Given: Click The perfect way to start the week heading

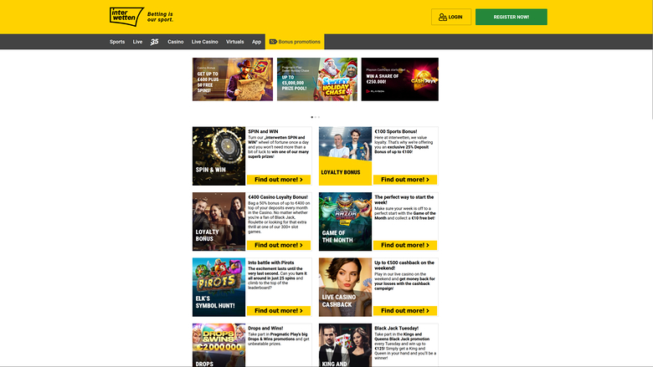Looking at the screenshot, I should click(404, 200).
